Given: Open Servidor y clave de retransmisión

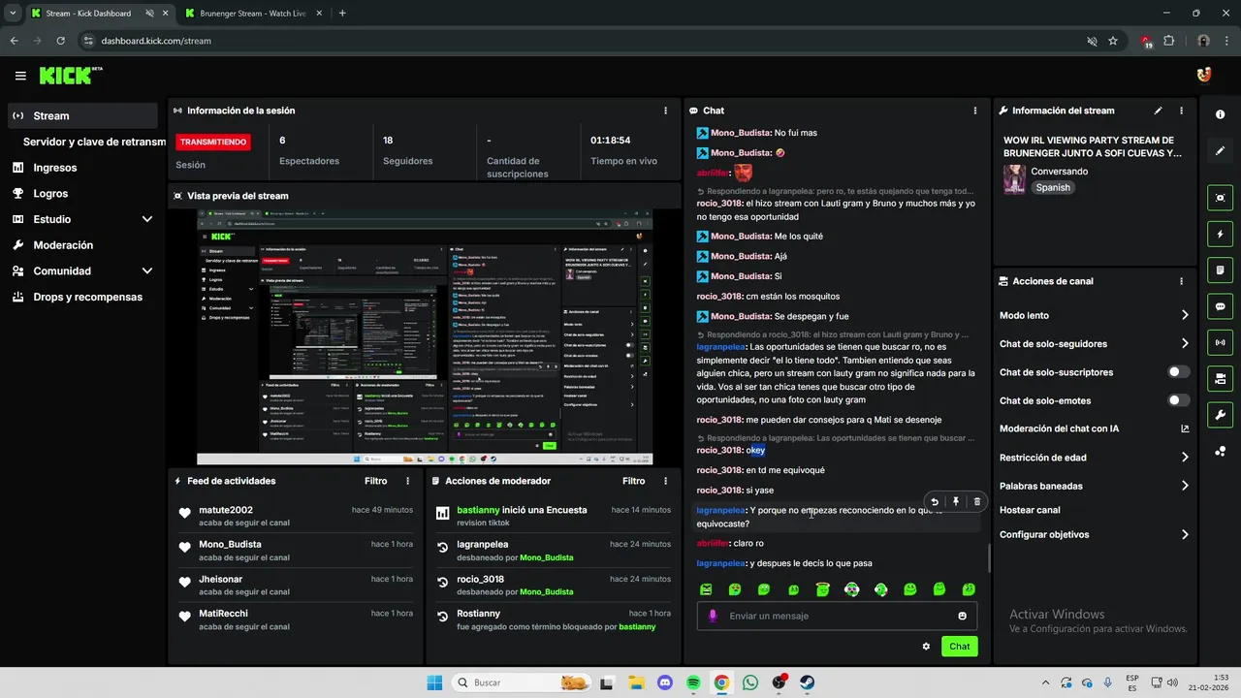Looking at the screenshot, I should [x=94, y=142].
